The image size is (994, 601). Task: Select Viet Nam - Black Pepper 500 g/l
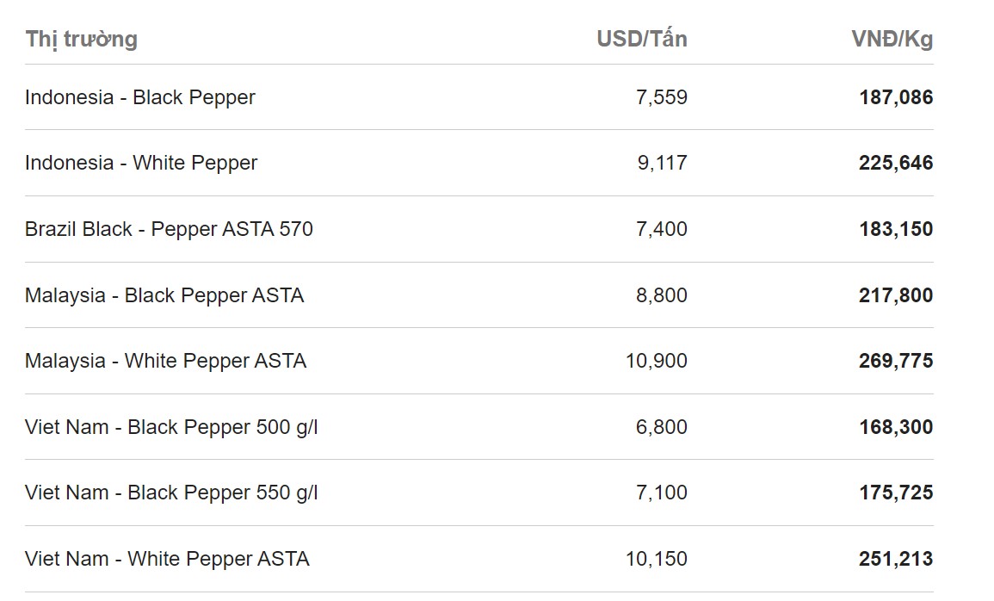coord(171,427)
